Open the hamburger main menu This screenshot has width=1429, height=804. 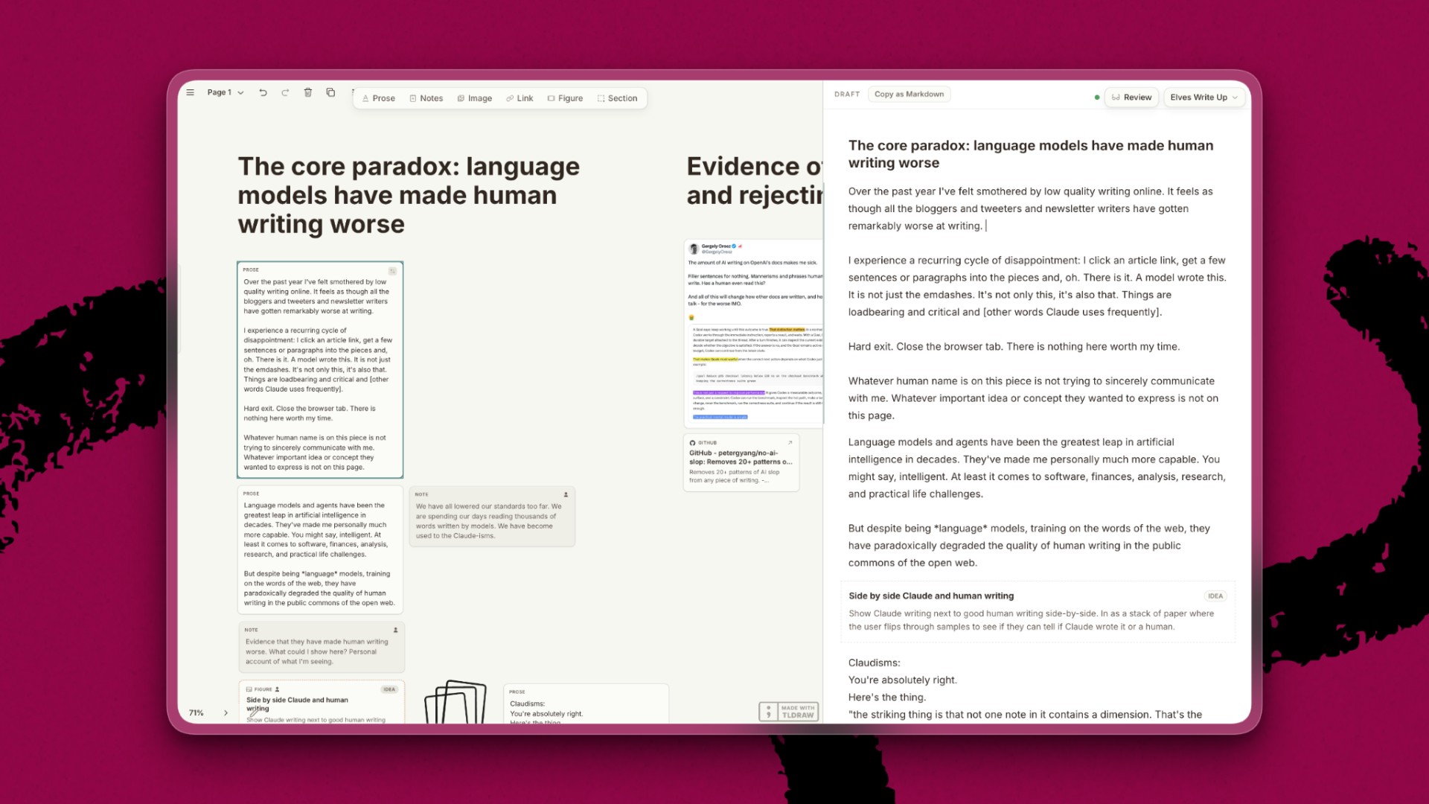(191, 92)
